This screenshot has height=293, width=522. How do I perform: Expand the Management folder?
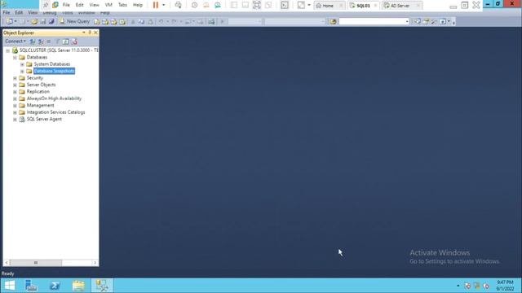coord(15,106)
